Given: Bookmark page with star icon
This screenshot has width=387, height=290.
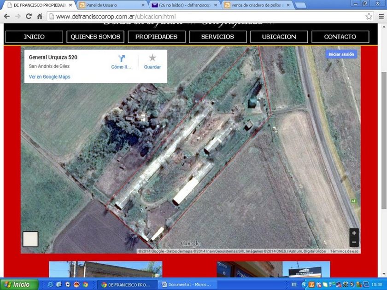Looking at the screenshot, I should coord(369,17).
